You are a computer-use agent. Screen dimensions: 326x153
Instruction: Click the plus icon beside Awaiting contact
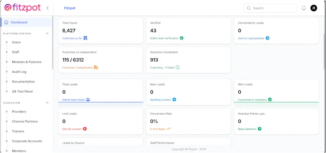point(174,100)
